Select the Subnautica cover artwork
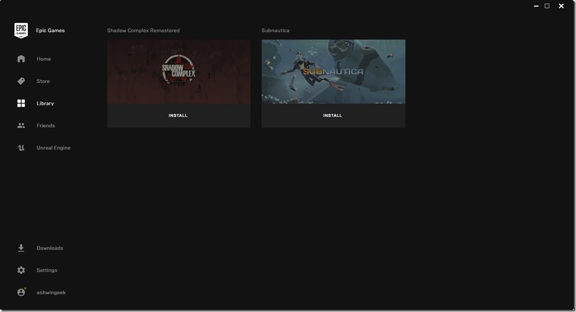The image size is (576, 312). click(333, 72)
